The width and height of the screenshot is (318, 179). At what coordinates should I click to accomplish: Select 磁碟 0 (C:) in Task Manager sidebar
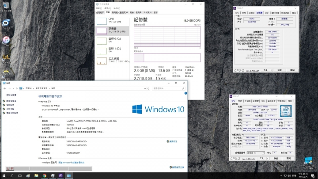112,40
